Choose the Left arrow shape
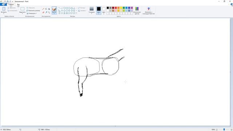The height and width of the screenshot is (131, 233). pyautogui.click(x=72, y=11)
